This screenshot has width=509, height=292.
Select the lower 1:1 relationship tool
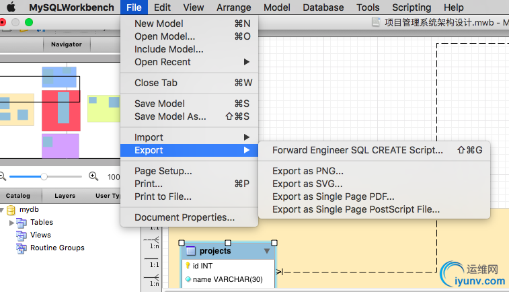(151, 262)
